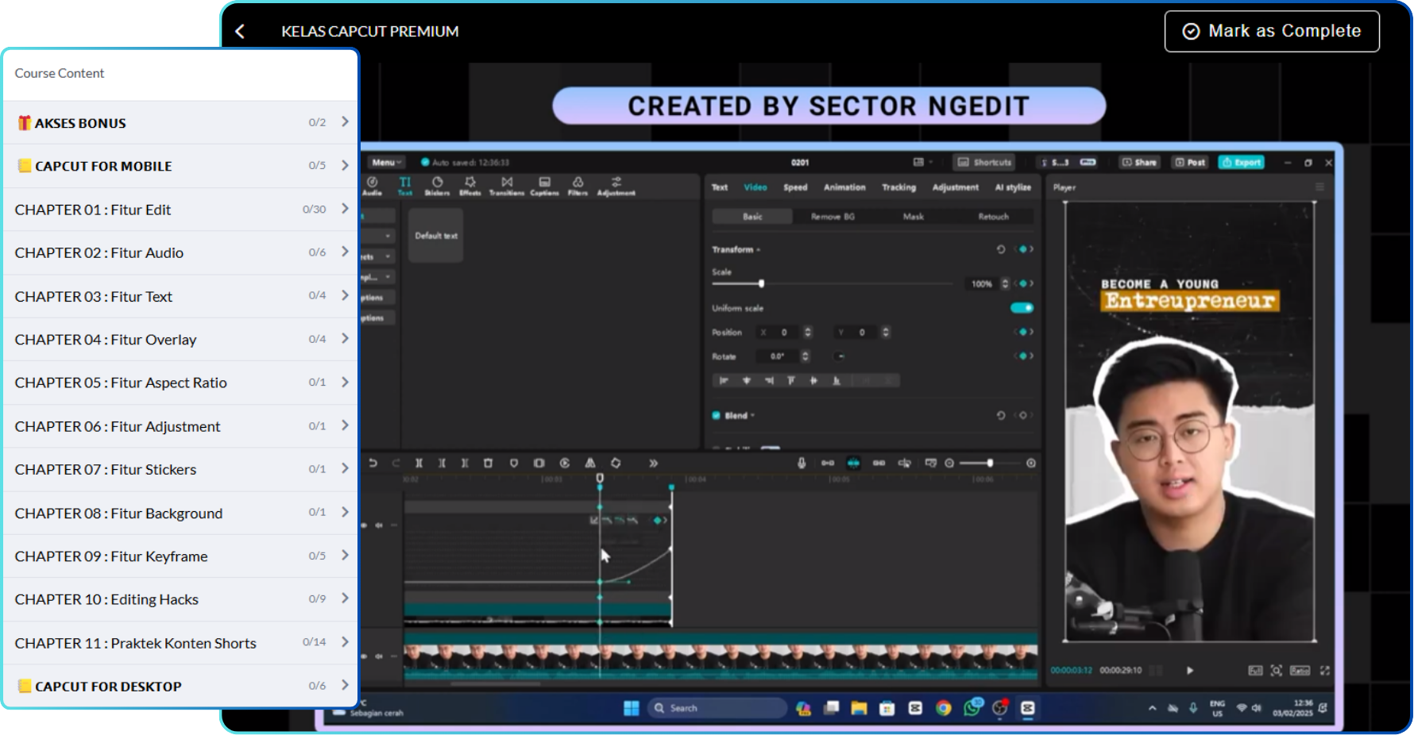Open the Shortcuts button
This screenshot has width=1414, height=735.
point(985,162)
